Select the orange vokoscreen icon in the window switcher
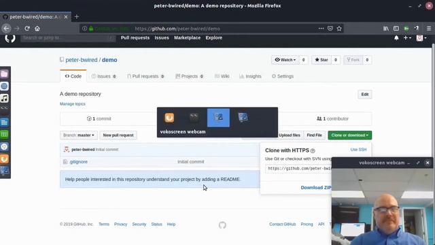The image size is (435, 245). click(169, 118)
